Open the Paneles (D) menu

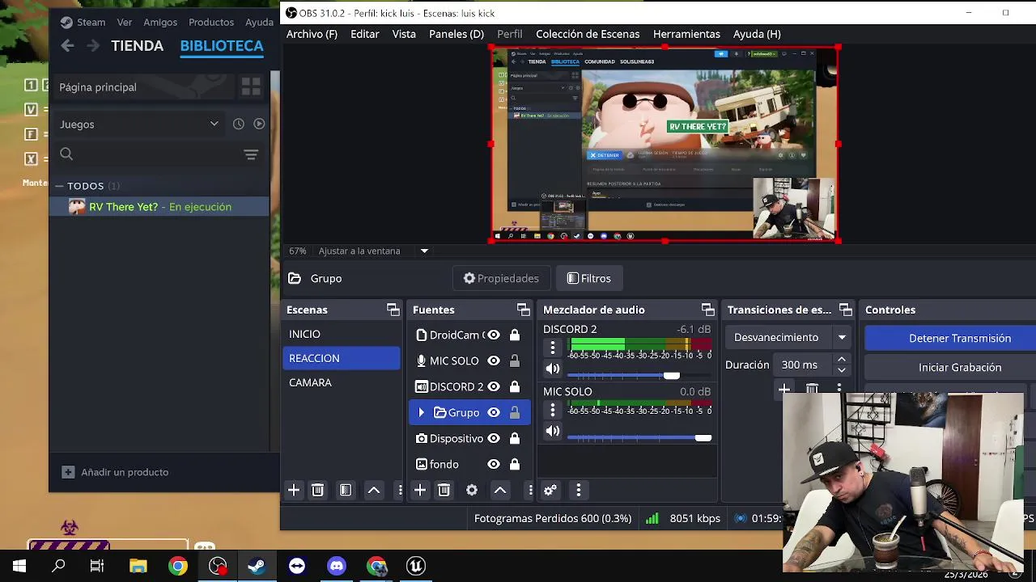(456, 34)
